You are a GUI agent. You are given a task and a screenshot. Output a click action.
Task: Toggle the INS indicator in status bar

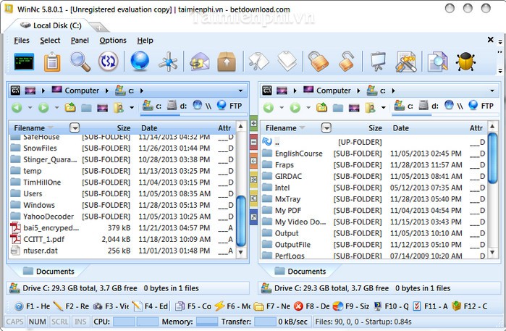(80, 321)
